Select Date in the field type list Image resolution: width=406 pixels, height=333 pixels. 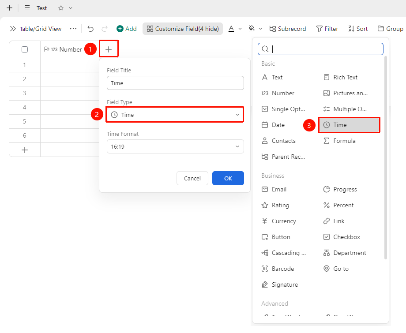pyautogui.click(x=273, y=125)
